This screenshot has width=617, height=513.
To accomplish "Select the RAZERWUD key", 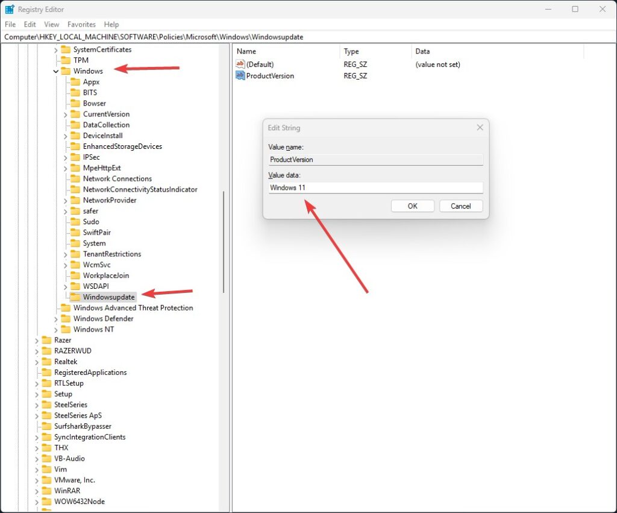I will [73, 351].
